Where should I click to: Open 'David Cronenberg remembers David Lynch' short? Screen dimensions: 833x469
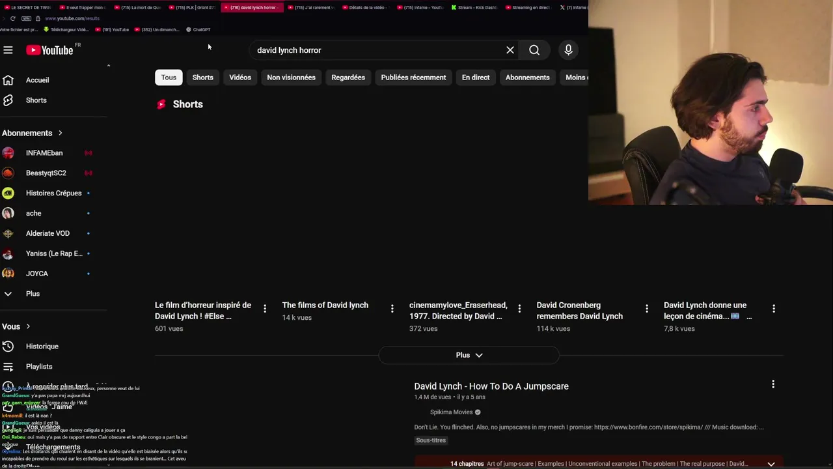[580, 311]
